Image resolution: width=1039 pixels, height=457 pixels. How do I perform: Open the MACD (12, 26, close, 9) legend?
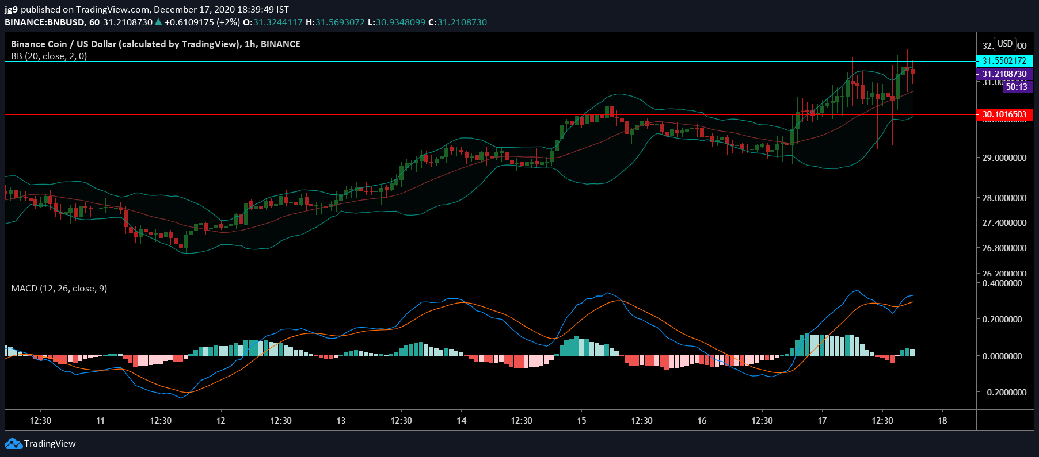[59, 289]
